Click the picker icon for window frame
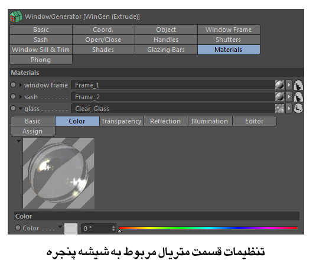Viewport: 313px width, 267px height. coord(298,85)
